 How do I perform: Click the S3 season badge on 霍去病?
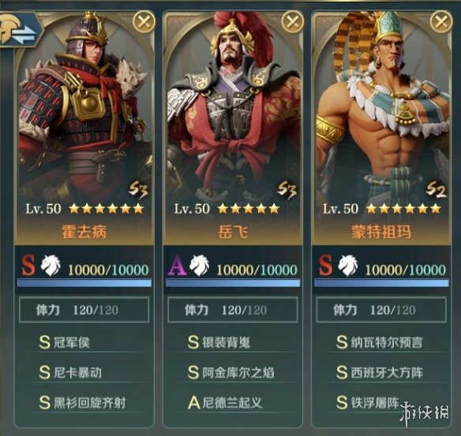[x=138, y=189]
